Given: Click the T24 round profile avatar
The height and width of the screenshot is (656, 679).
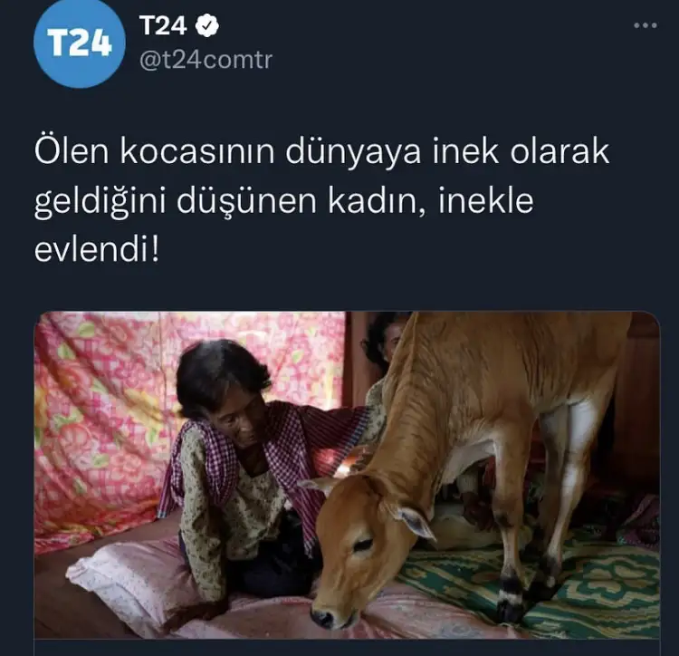Looking at the screenshot, I should (80, 43).
